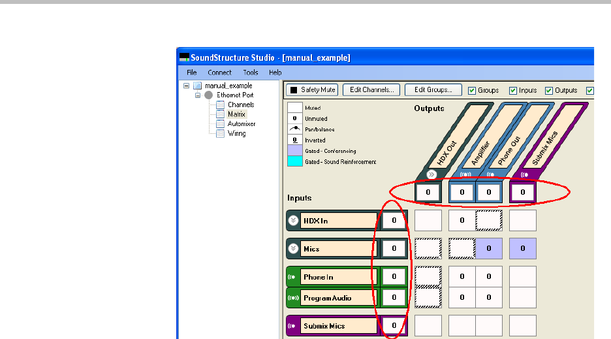This screenshot has height=339, width=611.
Task: Click the Safety Mute button
Action: (x=313, y=90)
